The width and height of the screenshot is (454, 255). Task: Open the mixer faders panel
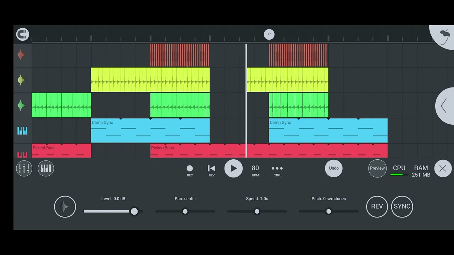pos(24,168)
